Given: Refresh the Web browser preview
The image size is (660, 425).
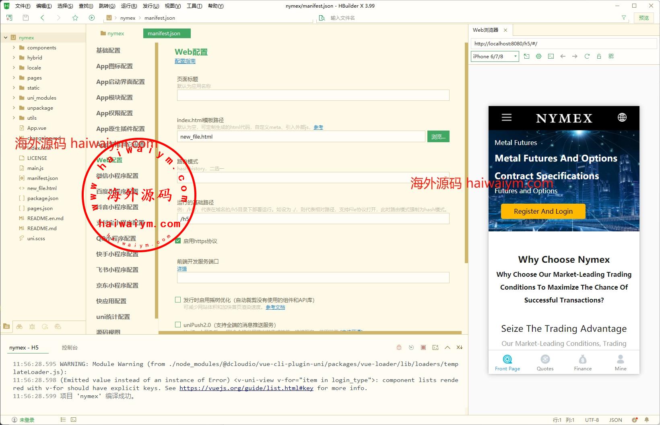Looking at the screenshot, I should [587, 56].
